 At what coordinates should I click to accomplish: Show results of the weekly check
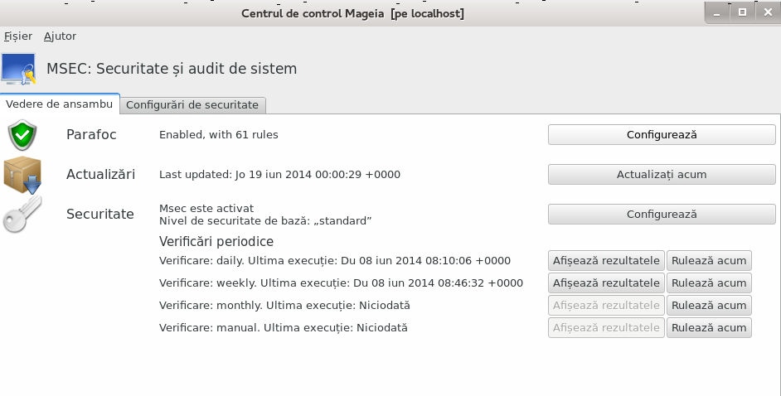(606, 283)
